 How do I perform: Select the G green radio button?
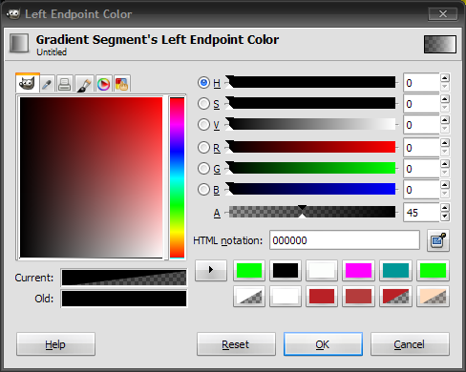coord(203,169)
